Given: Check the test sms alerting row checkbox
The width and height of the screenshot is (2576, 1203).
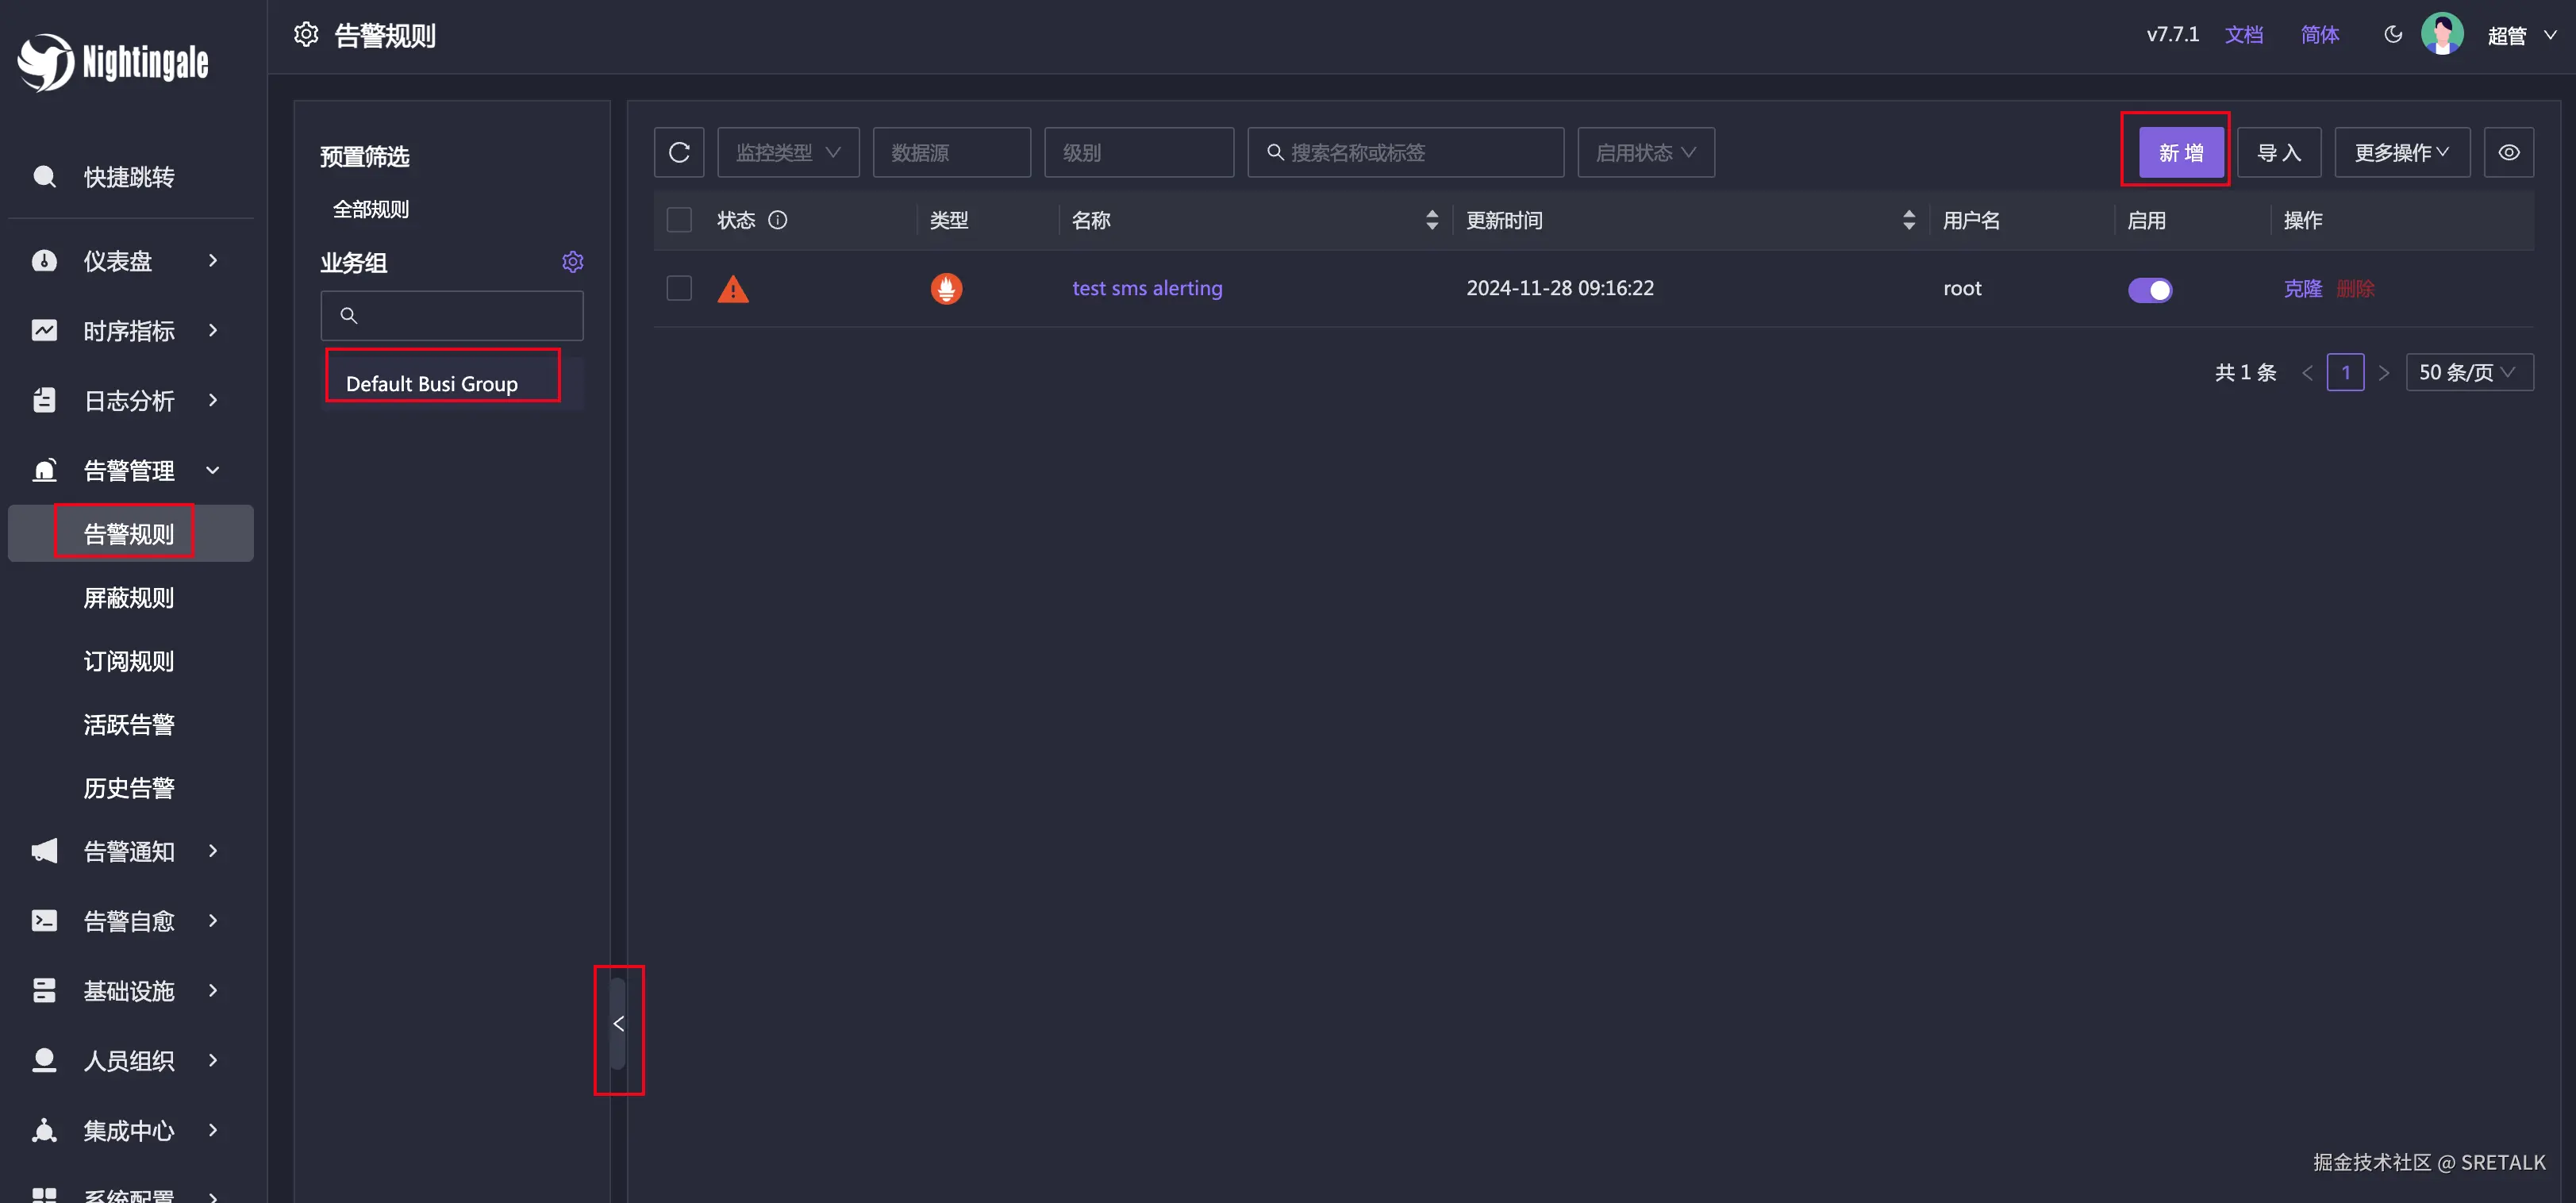Looking at the screenshot, I should 679,288.
